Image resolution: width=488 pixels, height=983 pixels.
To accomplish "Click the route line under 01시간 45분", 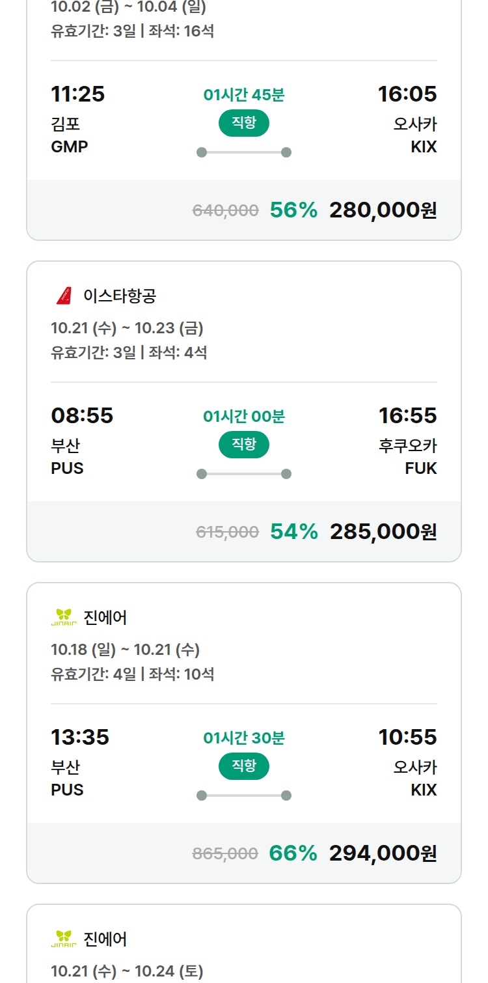I will point(244,152).
